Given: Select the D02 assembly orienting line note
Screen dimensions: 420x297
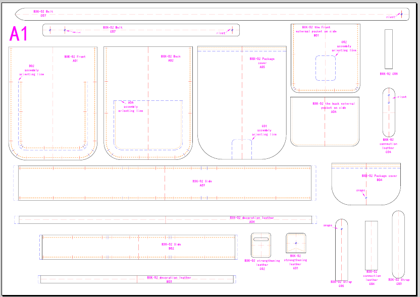Looking at the screenshot, I should pyautogui.click(x=344, y=46).
